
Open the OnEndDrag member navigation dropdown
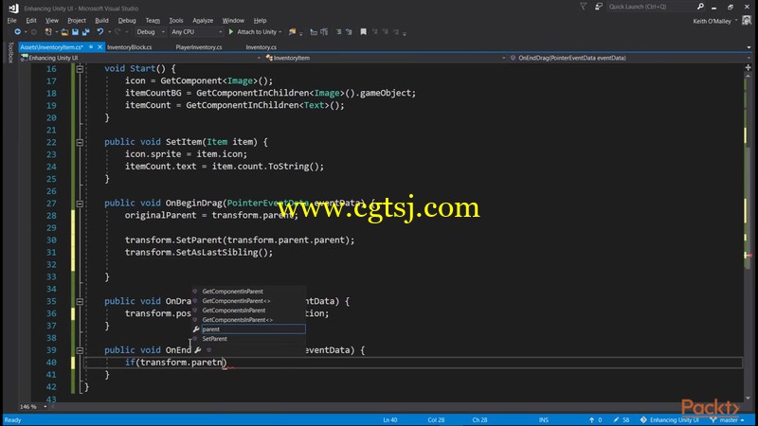(630, 58)
